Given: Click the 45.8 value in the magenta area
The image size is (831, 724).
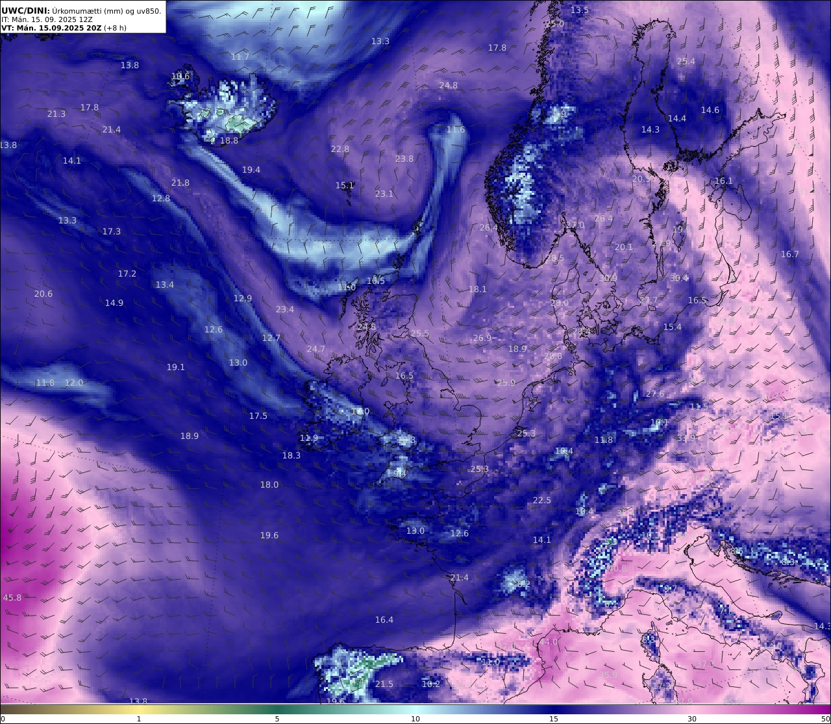Looking at the screenshot, I should pos(12,597).
